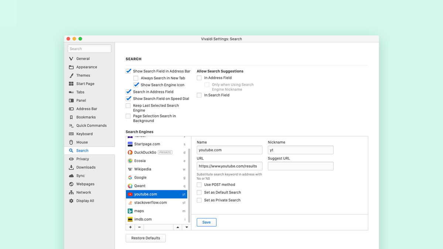
Task: Select the youtube.com search engine row
Action: tap(157, 194)
